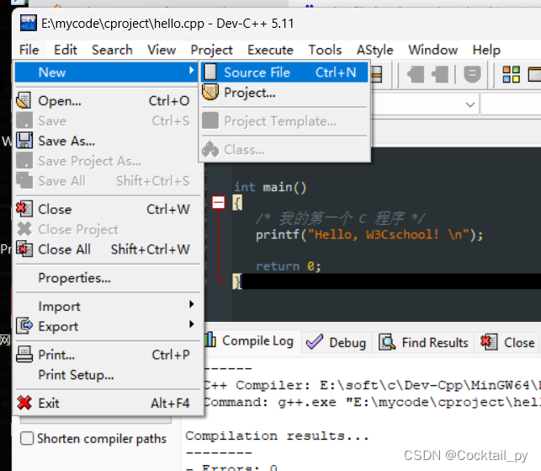The height and width of the screenshot is (471, 541).
Task: Select Save As... menu entry
Action: click(x=108, y=141)
